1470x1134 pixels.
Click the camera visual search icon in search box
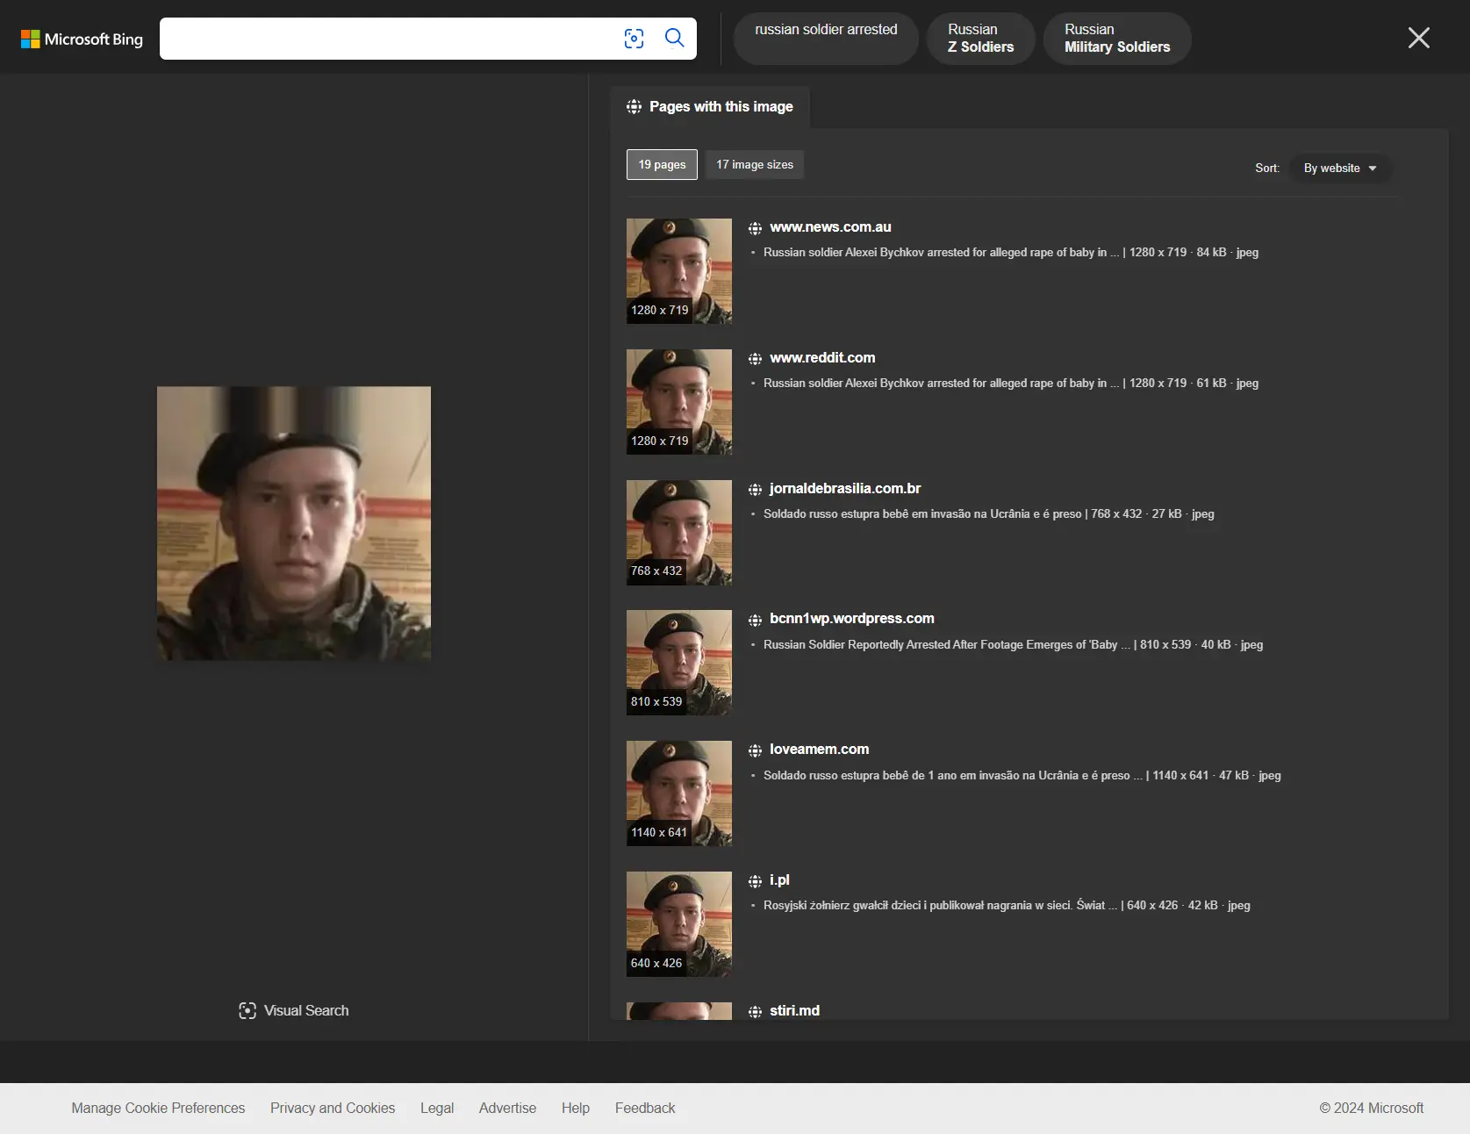tap(634, 39)
